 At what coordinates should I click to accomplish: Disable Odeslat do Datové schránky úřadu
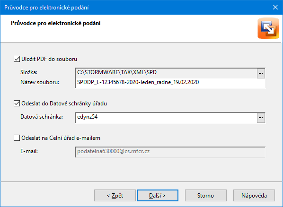point(17,103)
